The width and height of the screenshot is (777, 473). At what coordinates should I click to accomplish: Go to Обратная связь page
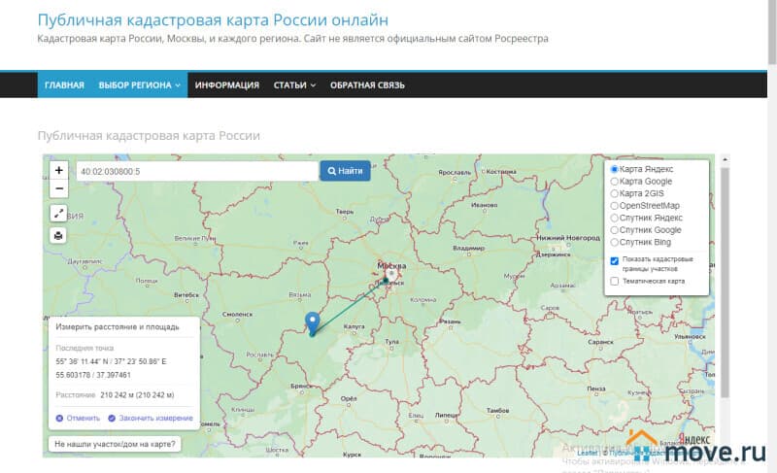pyautogui.click(x=367, y=84)
